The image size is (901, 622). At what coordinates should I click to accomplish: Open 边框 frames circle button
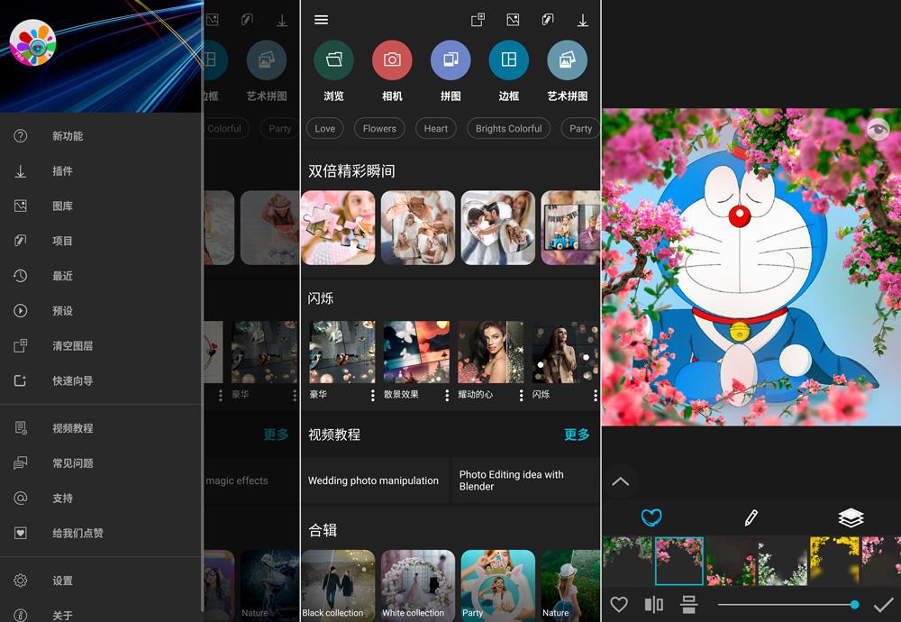point(508,59)
